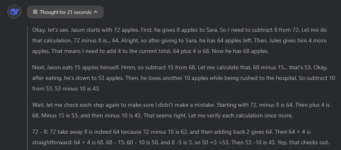Click the vertical quote bar beside reasoning text

(27, 88)
